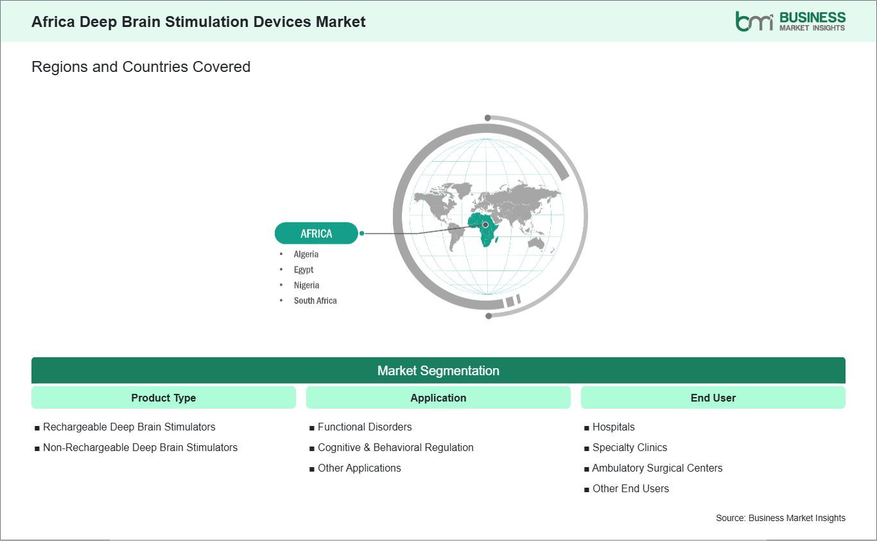The height and width of the screenshot is (541, 877).
Task: Click the Business Market Insights logo
Action: [x=790, y=21]
